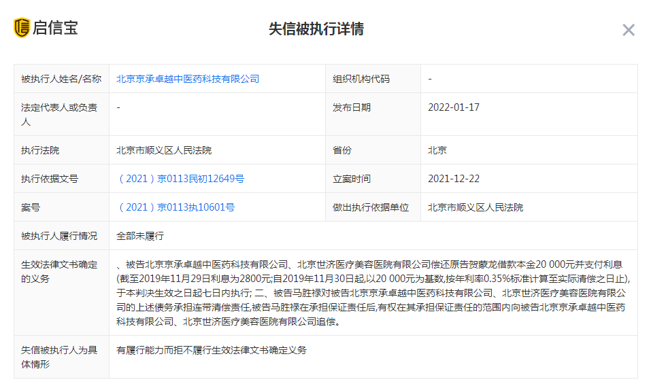
Task: Click the 启信宝 shield logo icon
Action: pyautogui.click(x=22, y=28)
